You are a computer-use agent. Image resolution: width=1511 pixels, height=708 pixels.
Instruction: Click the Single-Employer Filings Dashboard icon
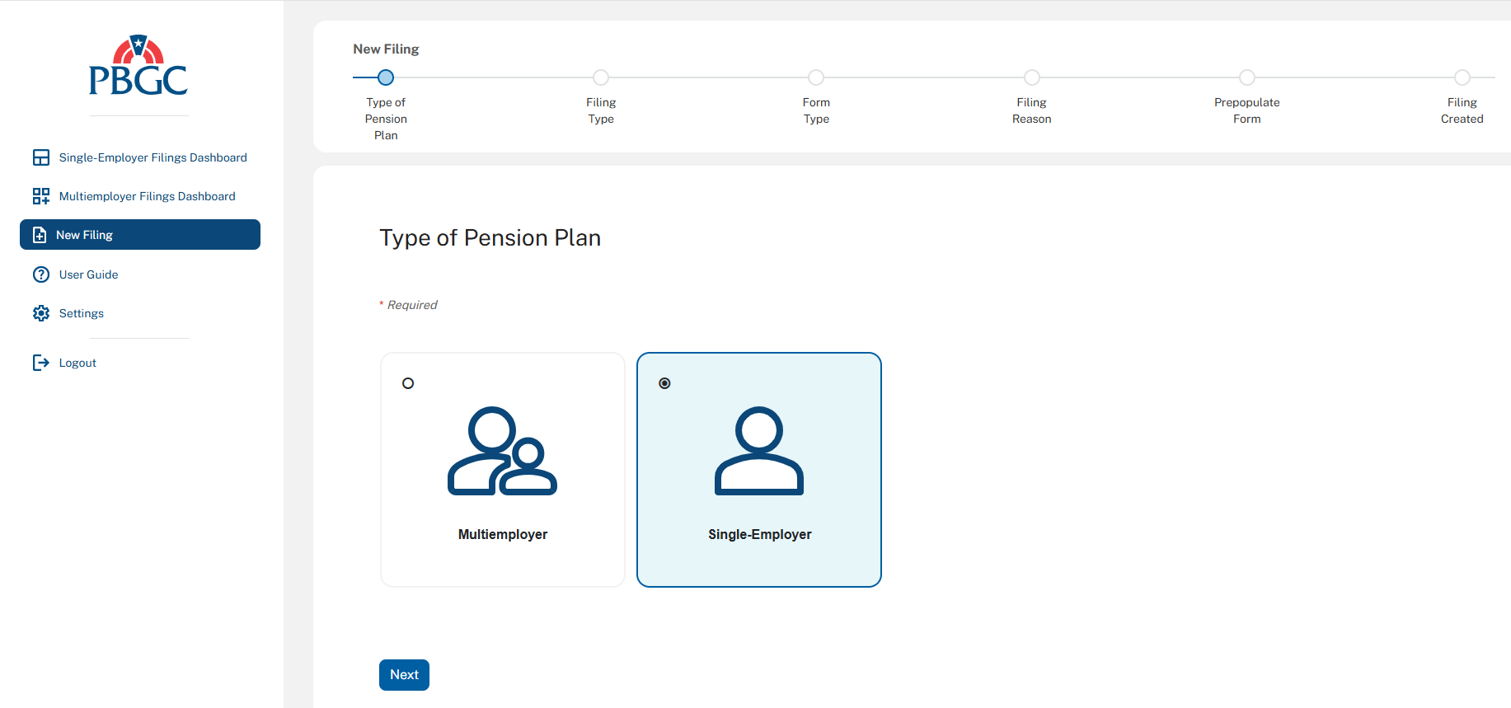pos(41,157)
